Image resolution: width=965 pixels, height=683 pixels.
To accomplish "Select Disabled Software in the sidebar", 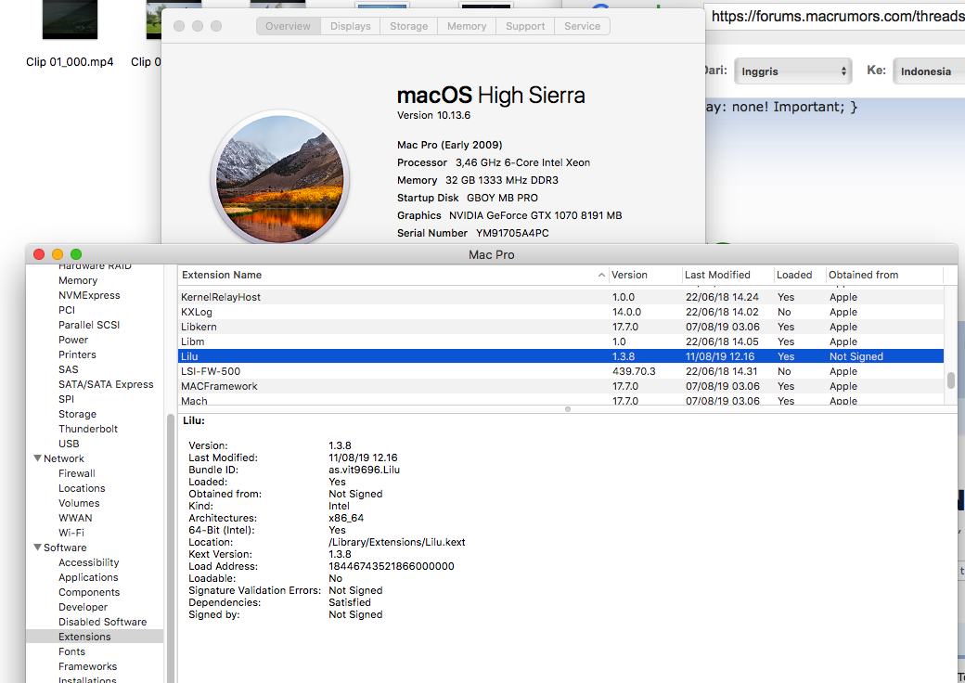I will (x=102, y=622).
